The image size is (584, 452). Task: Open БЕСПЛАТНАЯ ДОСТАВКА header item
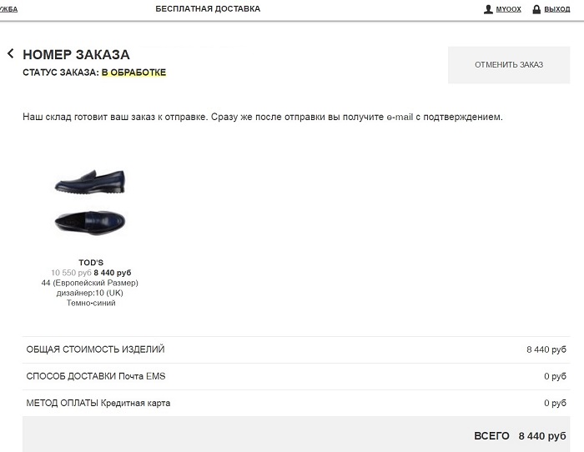pos(208,8)
